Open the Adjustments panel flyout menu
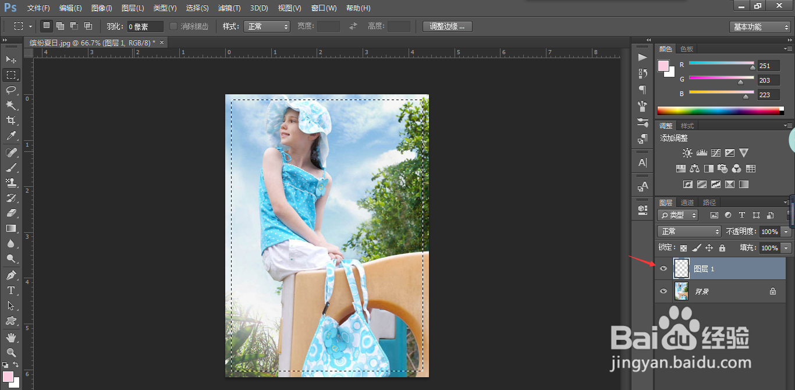Viewport: 795px width, 390px height. click(x=788, y=126)
